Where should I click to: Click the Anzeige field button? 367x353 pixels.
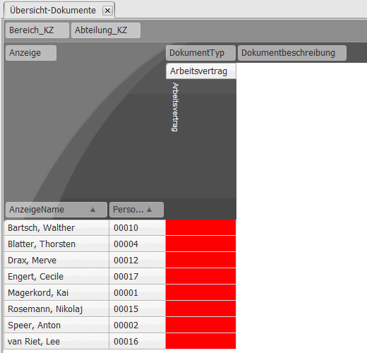point(31,53)
